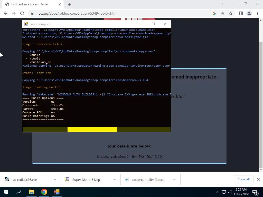Maximize the coop-compiler window
This screenshot has height=197, width=263.
coord(153,24)
